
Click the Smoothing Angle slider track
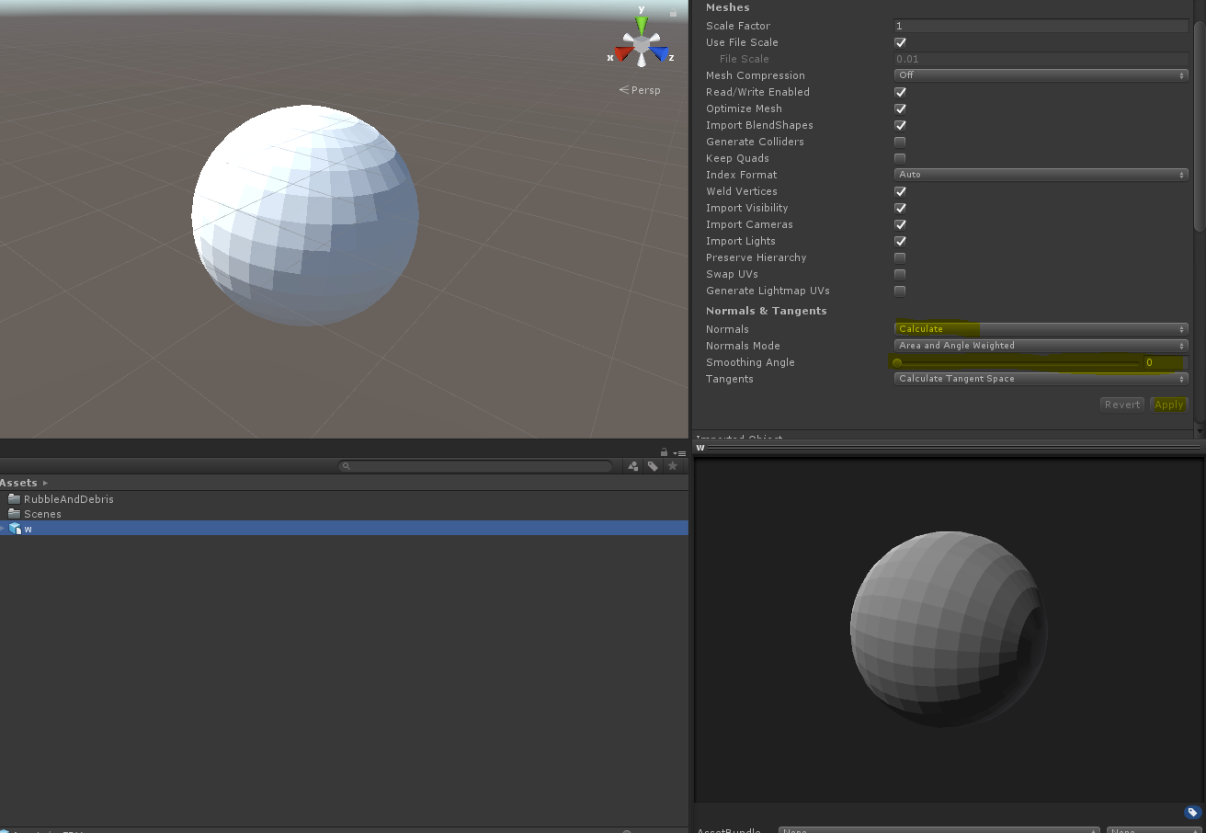pos(1016,362)
